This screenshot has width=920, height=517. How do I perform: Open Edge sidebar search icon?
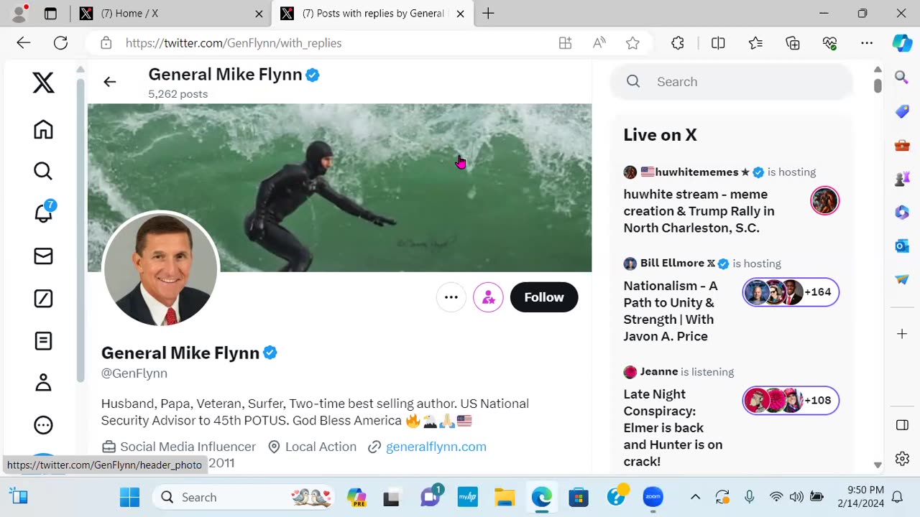tap(902, 78)
